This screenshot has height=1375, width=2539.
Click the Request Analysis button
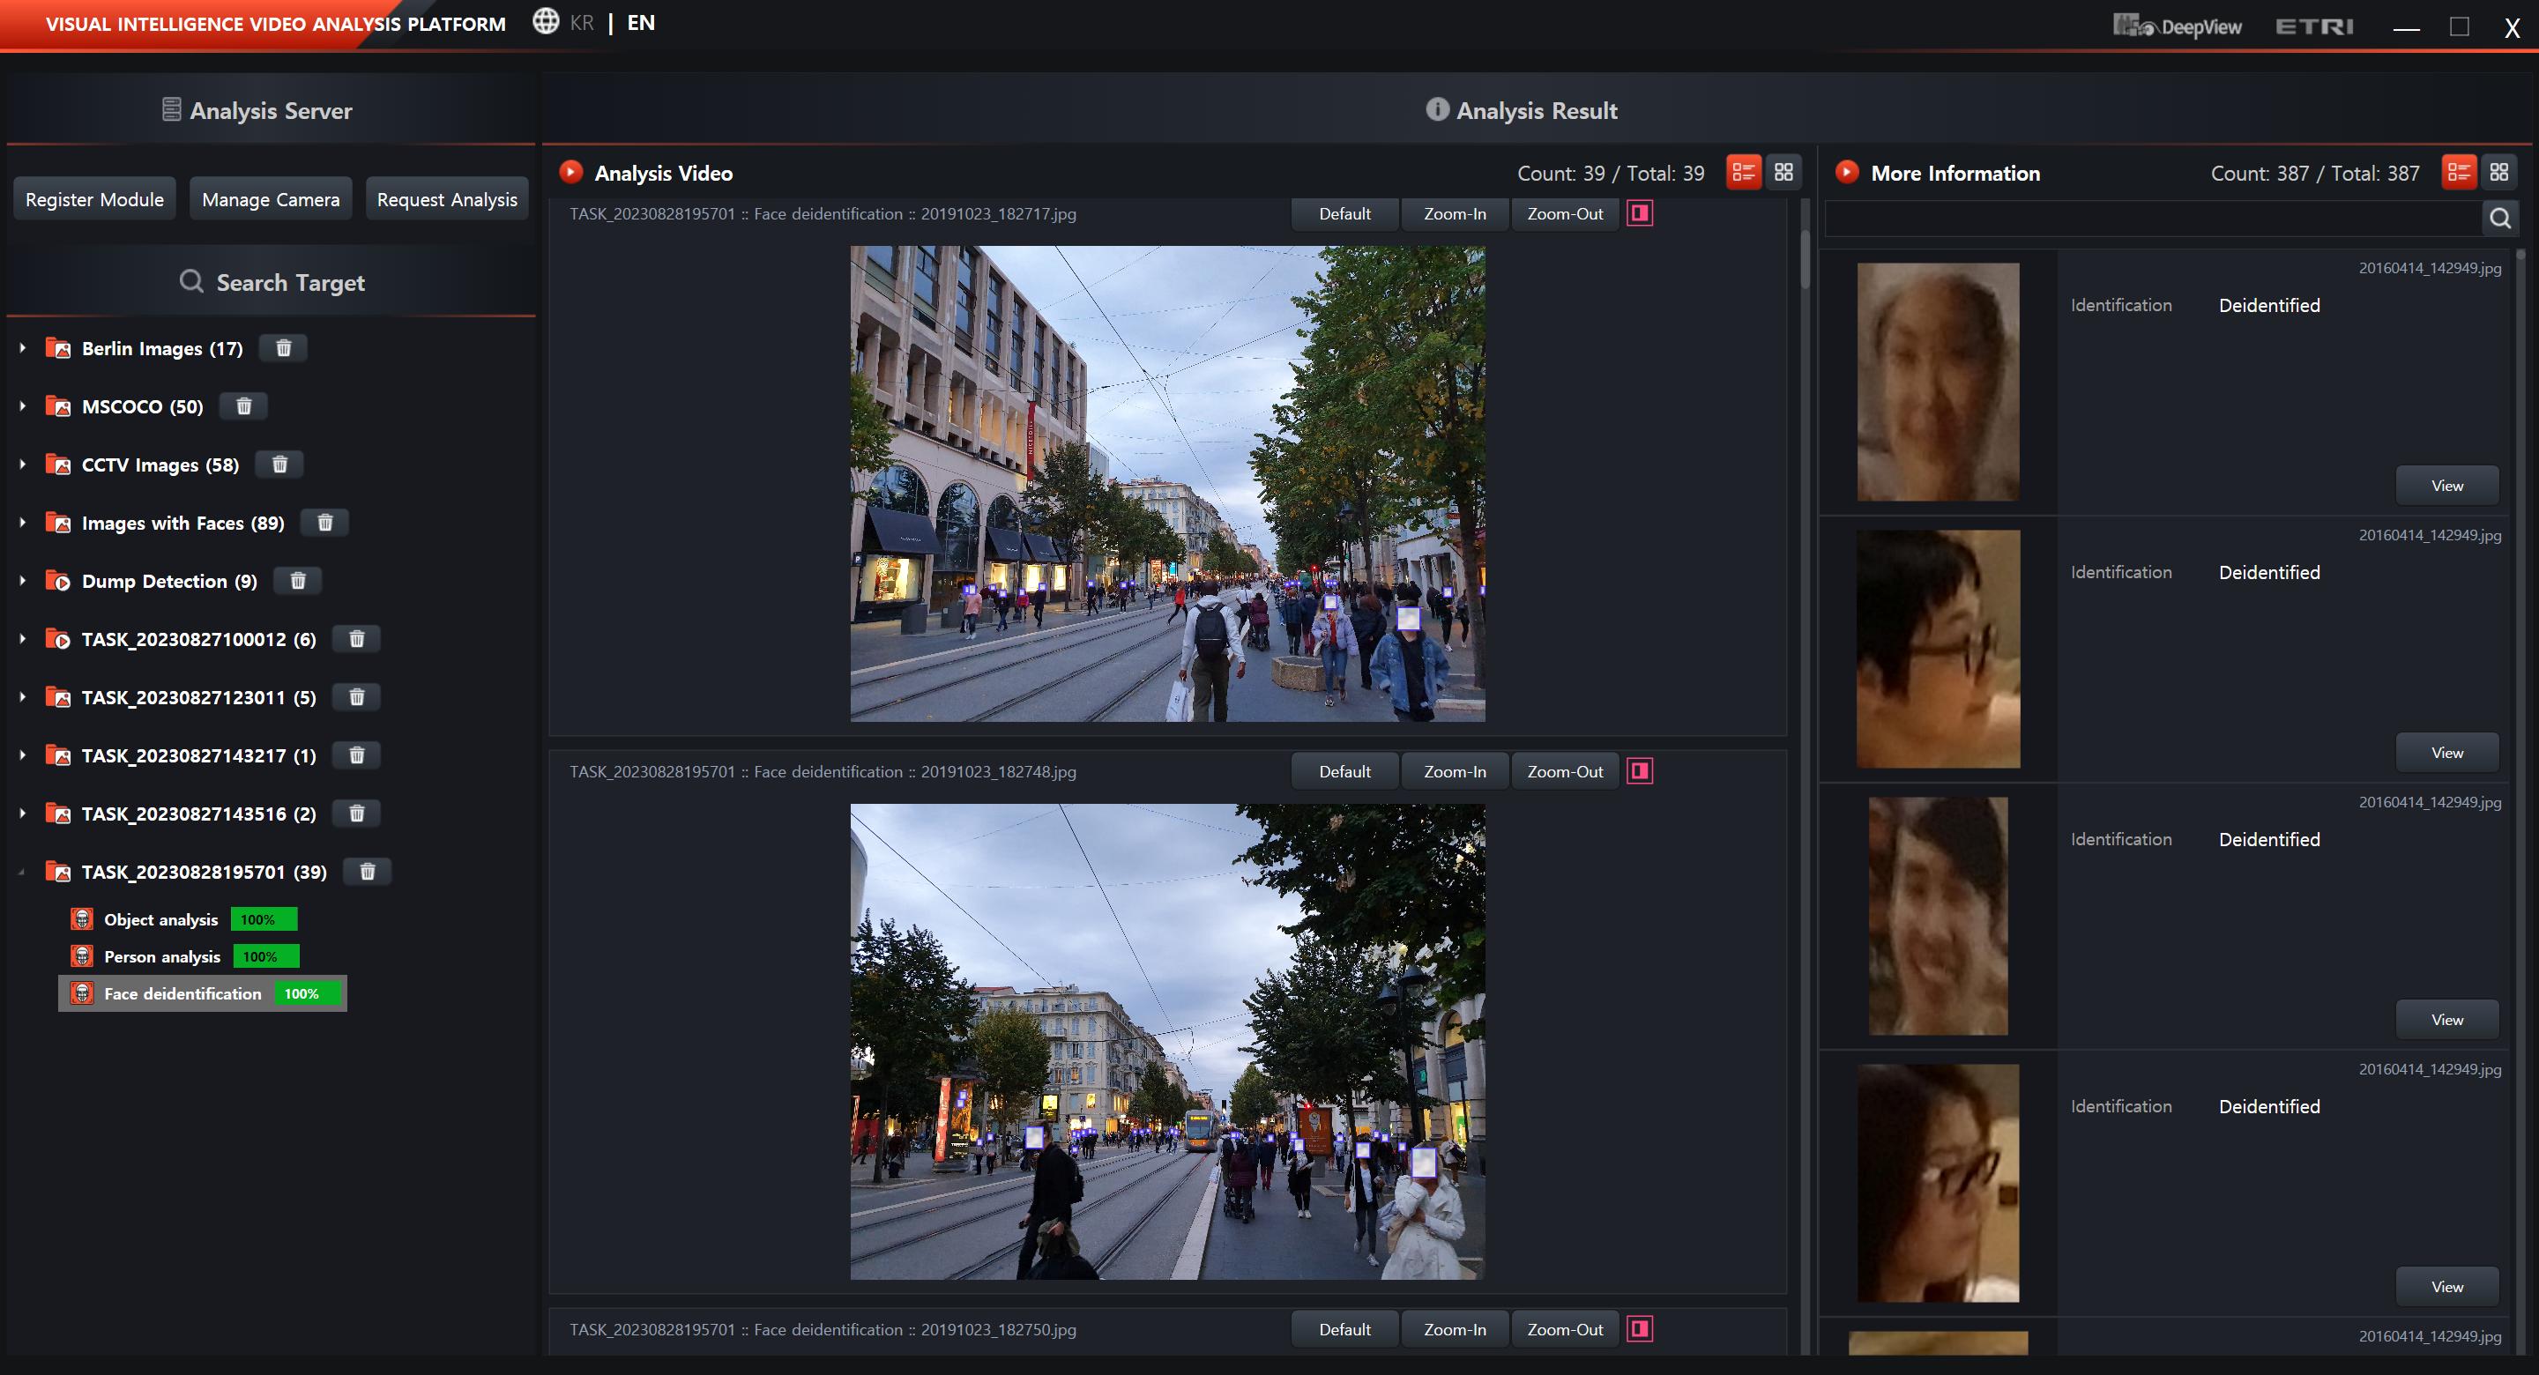pyautogui.click(x=448, y=199)
